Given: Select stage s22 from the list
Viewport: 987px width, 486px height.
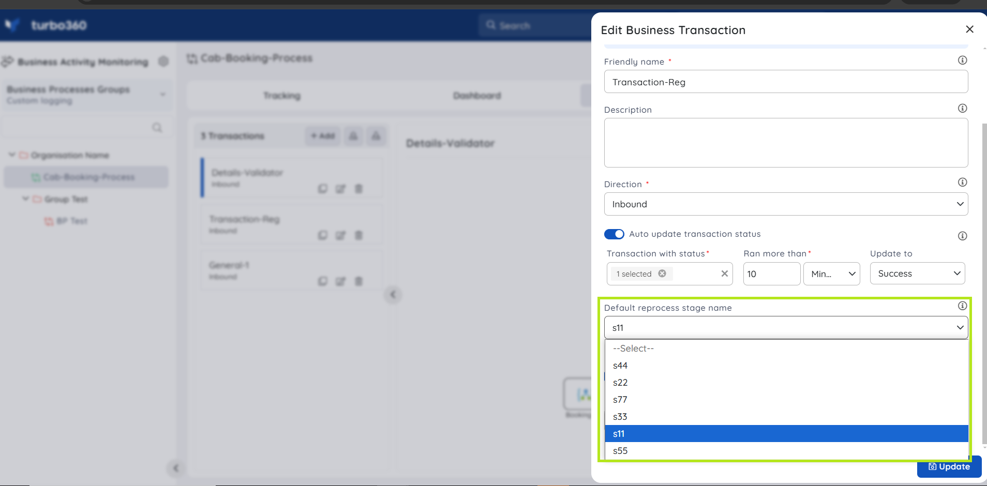Looking at the screenshot, I should (786, 383).
